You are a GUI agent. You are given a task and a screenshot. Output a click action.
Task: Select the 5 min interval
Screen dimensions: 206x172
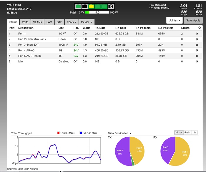click(187, 133)
